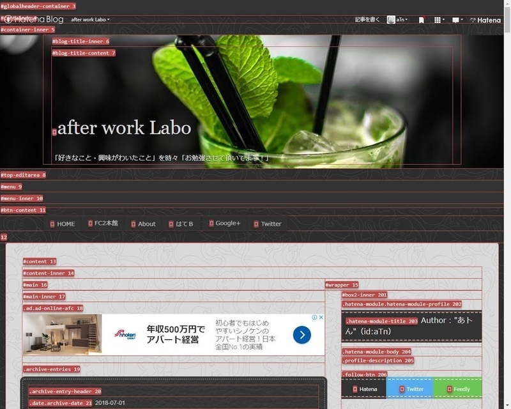Go to HOME in navigation menu
Viewport: 511px width, 409px height.
[65, 224]
